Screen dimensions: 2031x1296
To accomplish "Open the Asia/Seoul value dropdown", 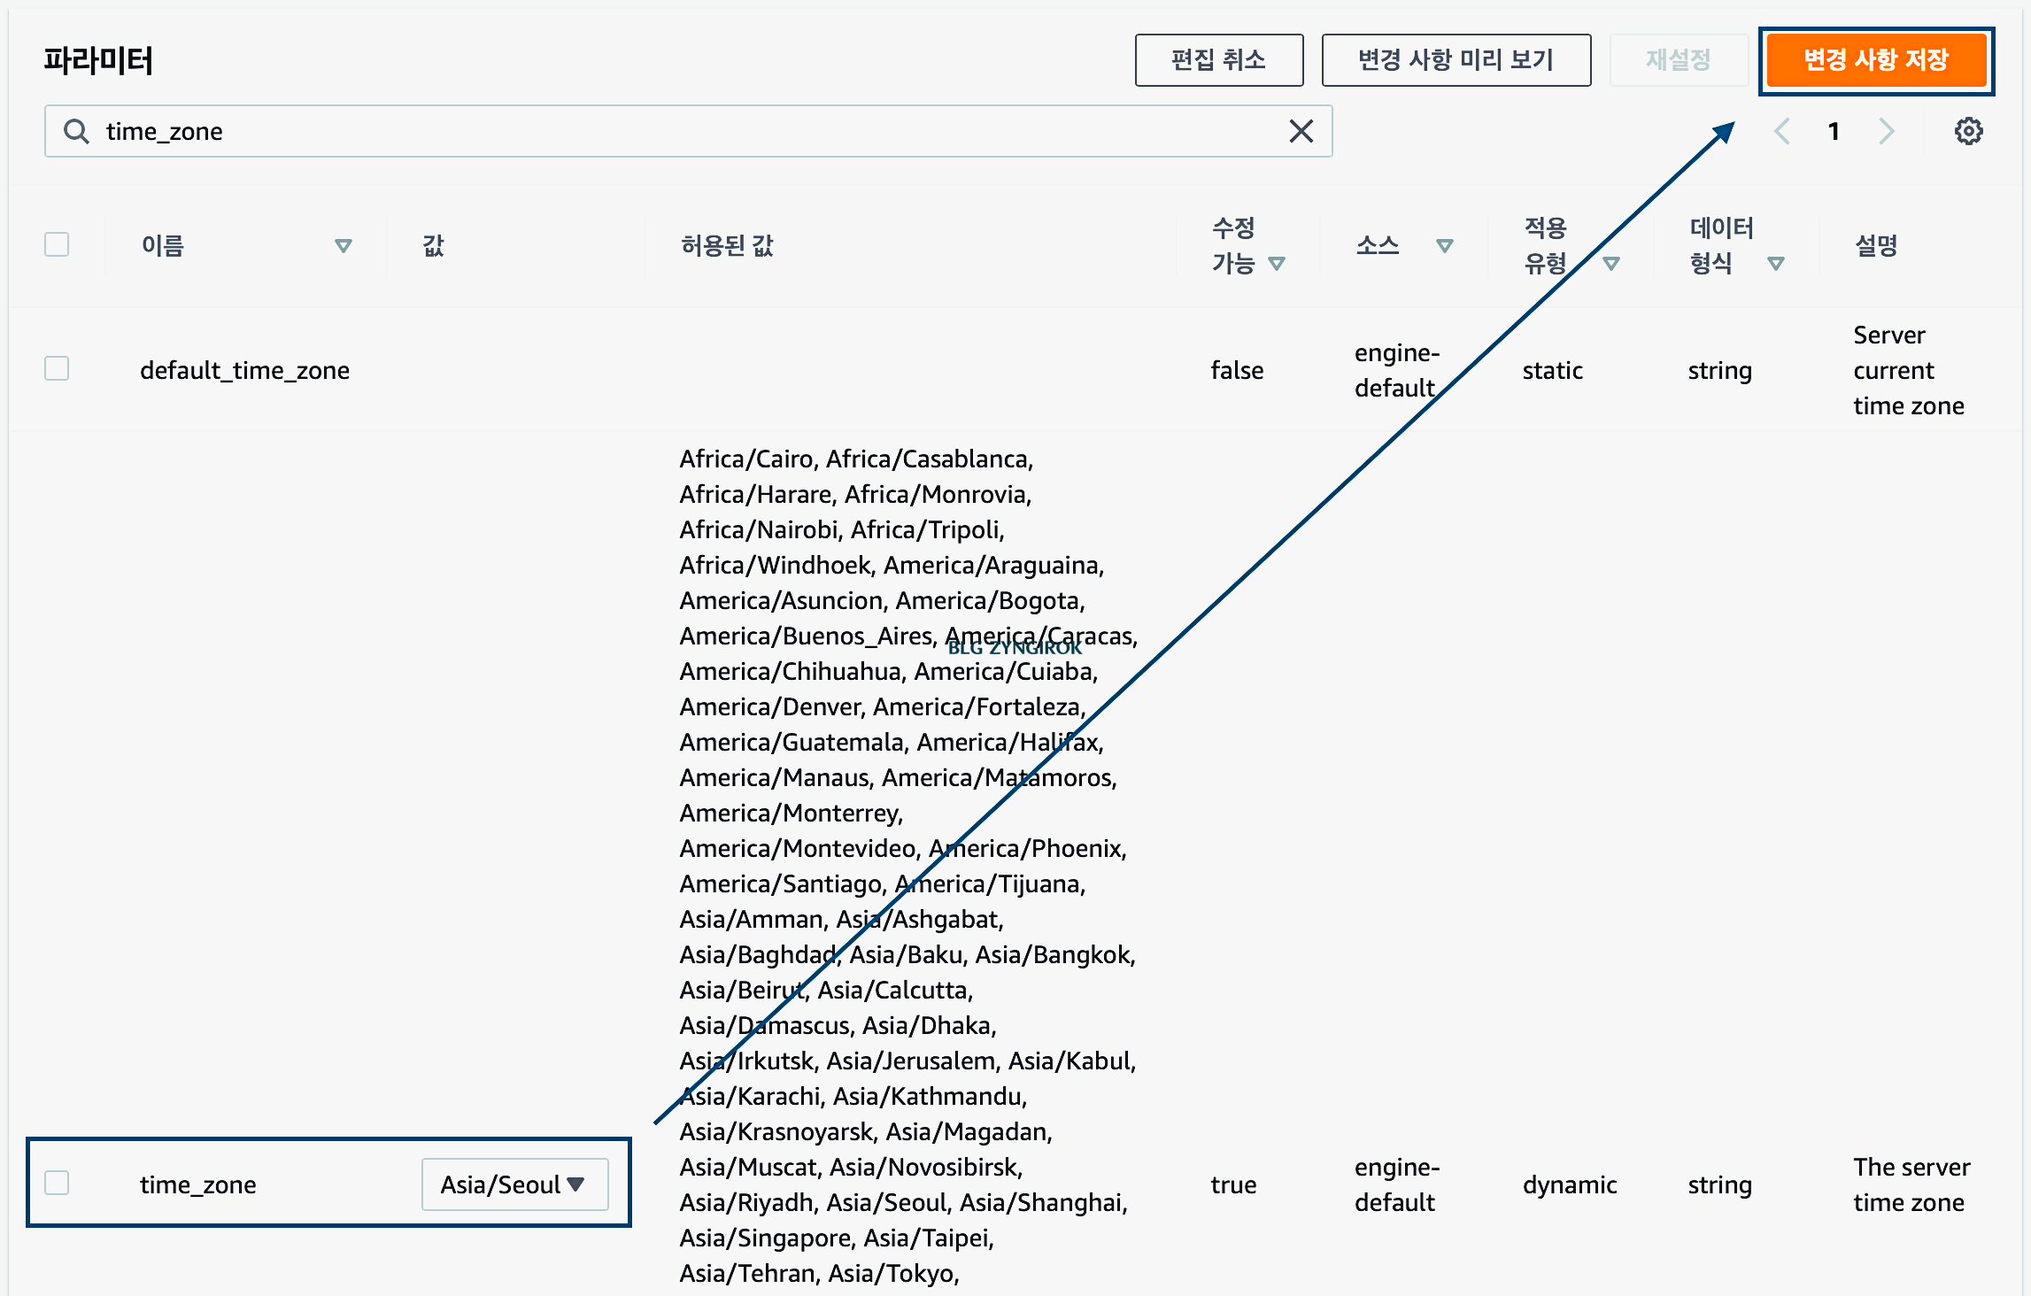I will (514, 1184).
